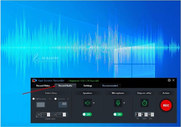Screen dimensions: 181x127
Task: Open the Recommended tab
Action: (x=110, y=86)
